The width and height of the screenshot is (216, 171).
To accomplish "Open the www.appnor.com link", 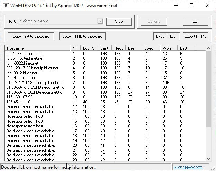I will point(188,167).
